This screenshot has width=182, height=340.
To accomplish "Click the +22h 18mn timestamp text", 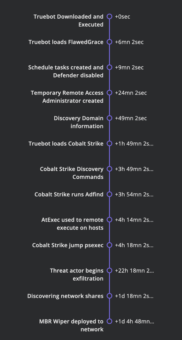I will [x=134, y=271].
